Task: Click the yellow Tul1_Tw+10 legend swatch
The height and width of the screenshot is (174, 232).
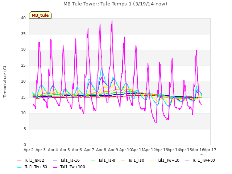Action: tap(152, 161)
